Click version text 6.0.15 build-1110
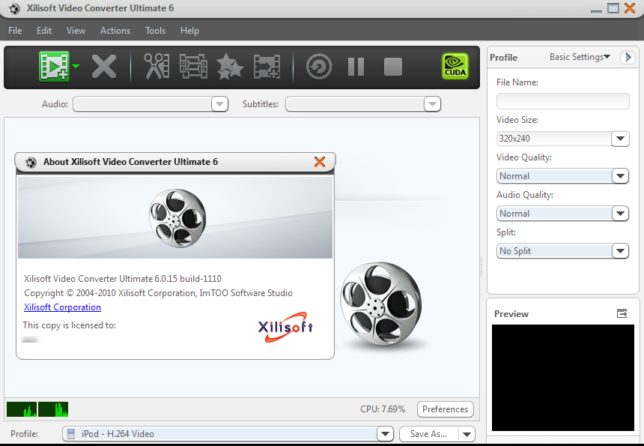The image size is (644, 446). click(188, 279)
